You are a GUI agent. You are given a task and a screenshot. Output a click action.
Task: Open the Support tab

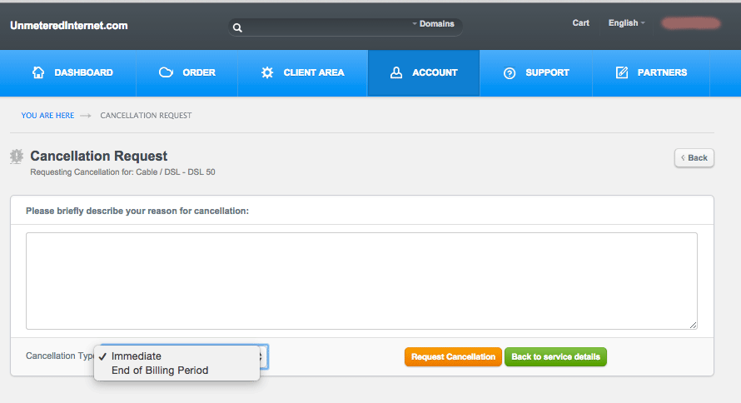(536, 72)
